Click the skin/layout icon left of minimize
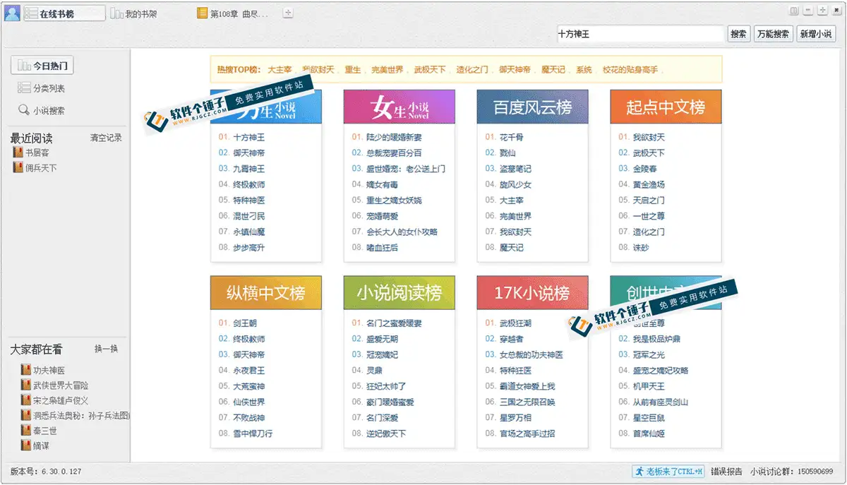Viewport: 847px width, 485px height. pyautogui.click(x=793, y=11)
